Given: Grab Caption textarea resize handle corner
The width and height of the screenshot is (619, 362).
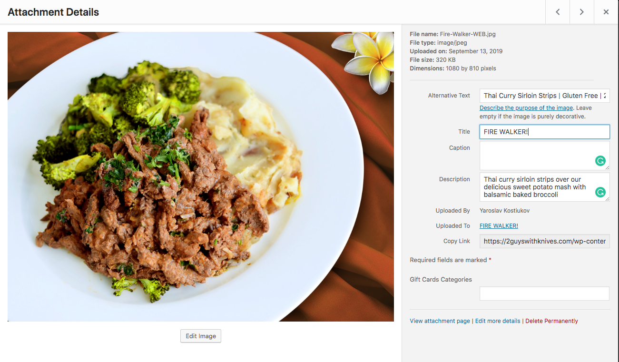Looking at the screenshot, I should click(x=607, y=168).
